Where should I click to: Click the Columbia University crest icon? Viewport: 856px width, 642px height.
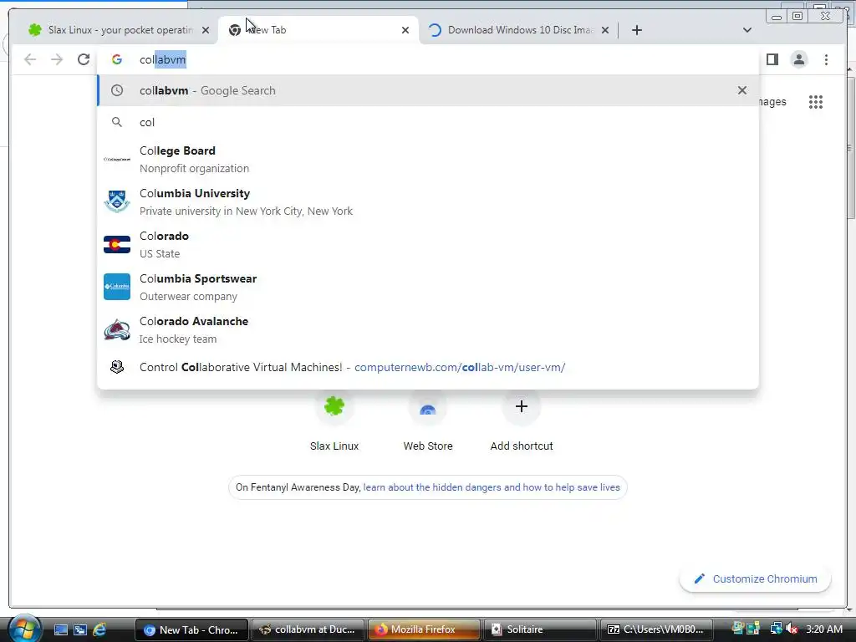point(117,202)
